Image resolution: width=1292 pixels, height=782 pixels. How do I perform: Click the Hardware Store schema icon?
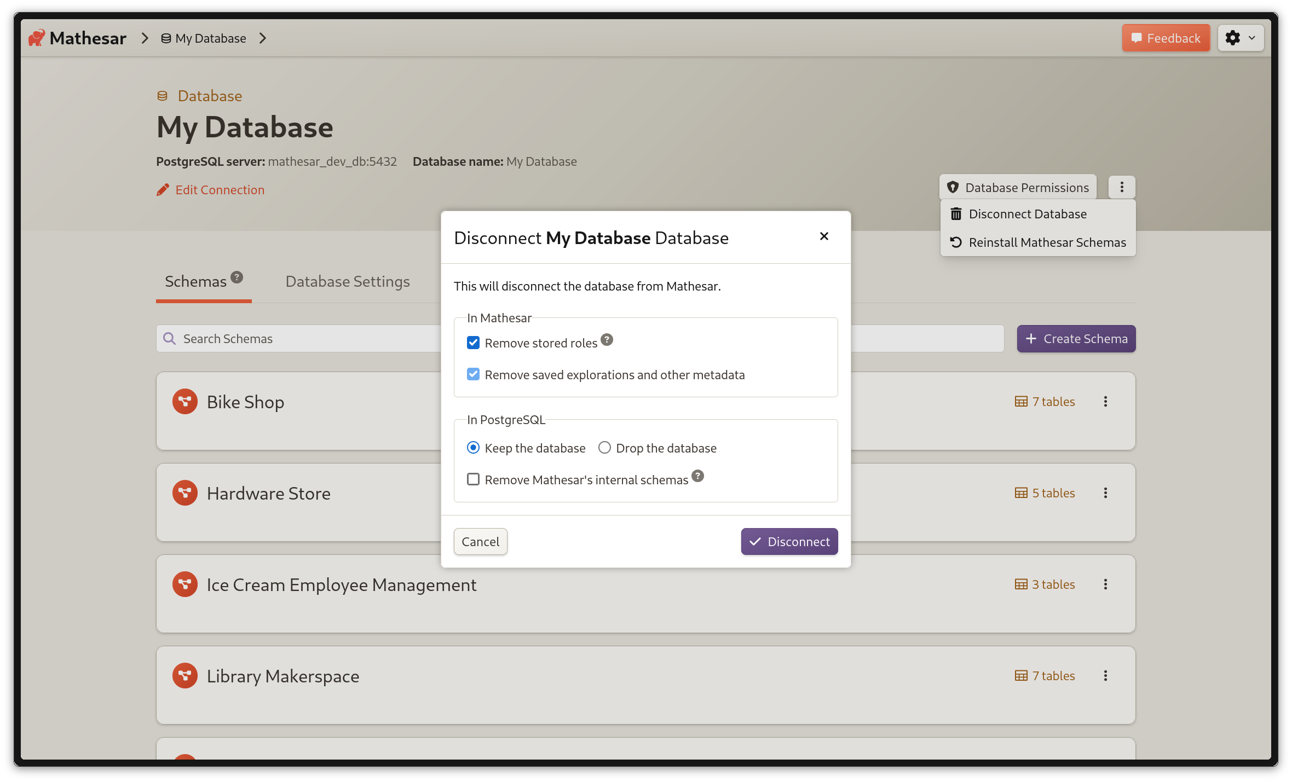point(185,493)
